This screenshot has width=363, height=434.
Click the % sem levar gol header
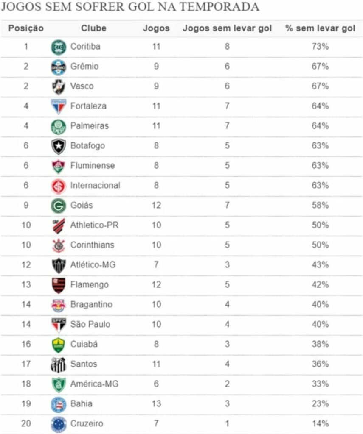tap(320, 28)
